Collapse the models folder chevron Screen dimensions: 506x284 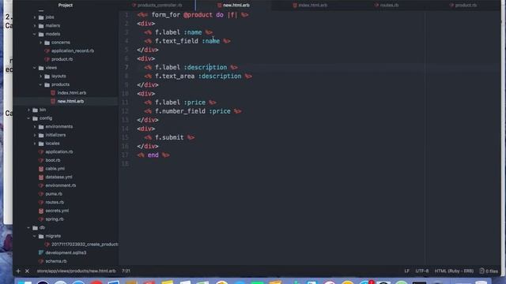35,34
